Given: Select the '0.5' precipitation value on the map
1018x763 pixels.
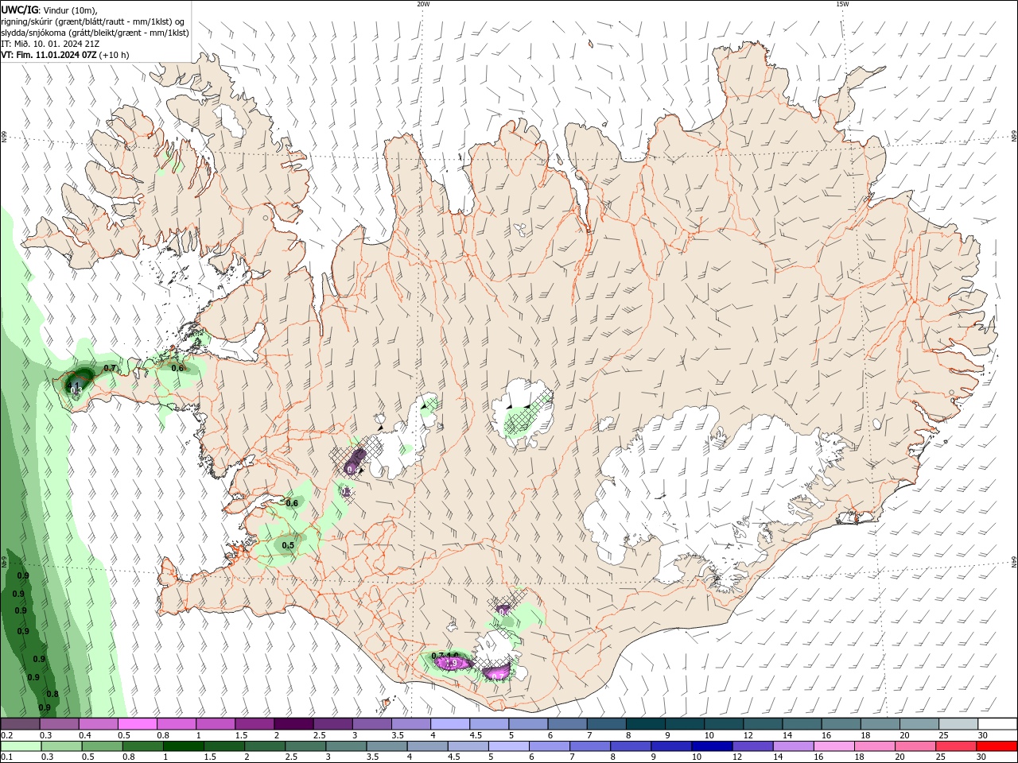Looking at the screenshot, I should point(288,545).
